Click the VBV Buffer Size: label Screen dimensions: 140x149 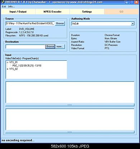click(113, 42)
